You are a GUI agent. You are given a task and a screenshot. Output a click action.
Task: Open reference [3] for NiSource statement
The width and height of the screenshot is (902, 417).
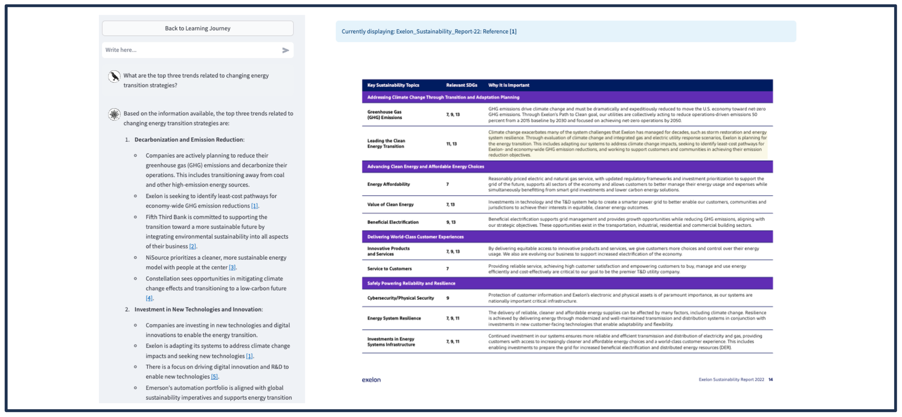[x=232, y=267]
